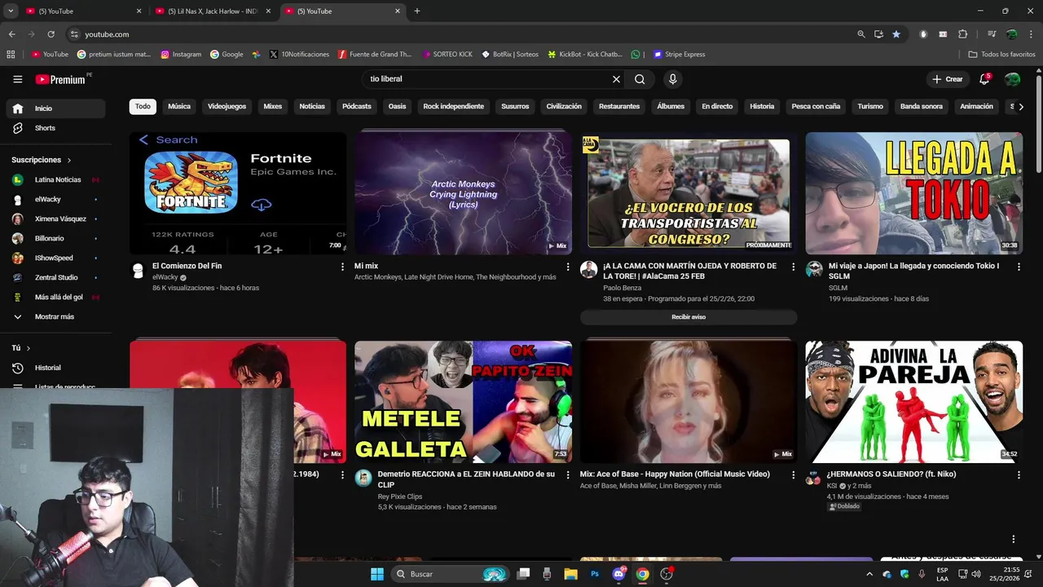The width and height of the screenshot is (1043, 587).
Task: Open Más allá del gol subscription
Action: pos(56,297)
